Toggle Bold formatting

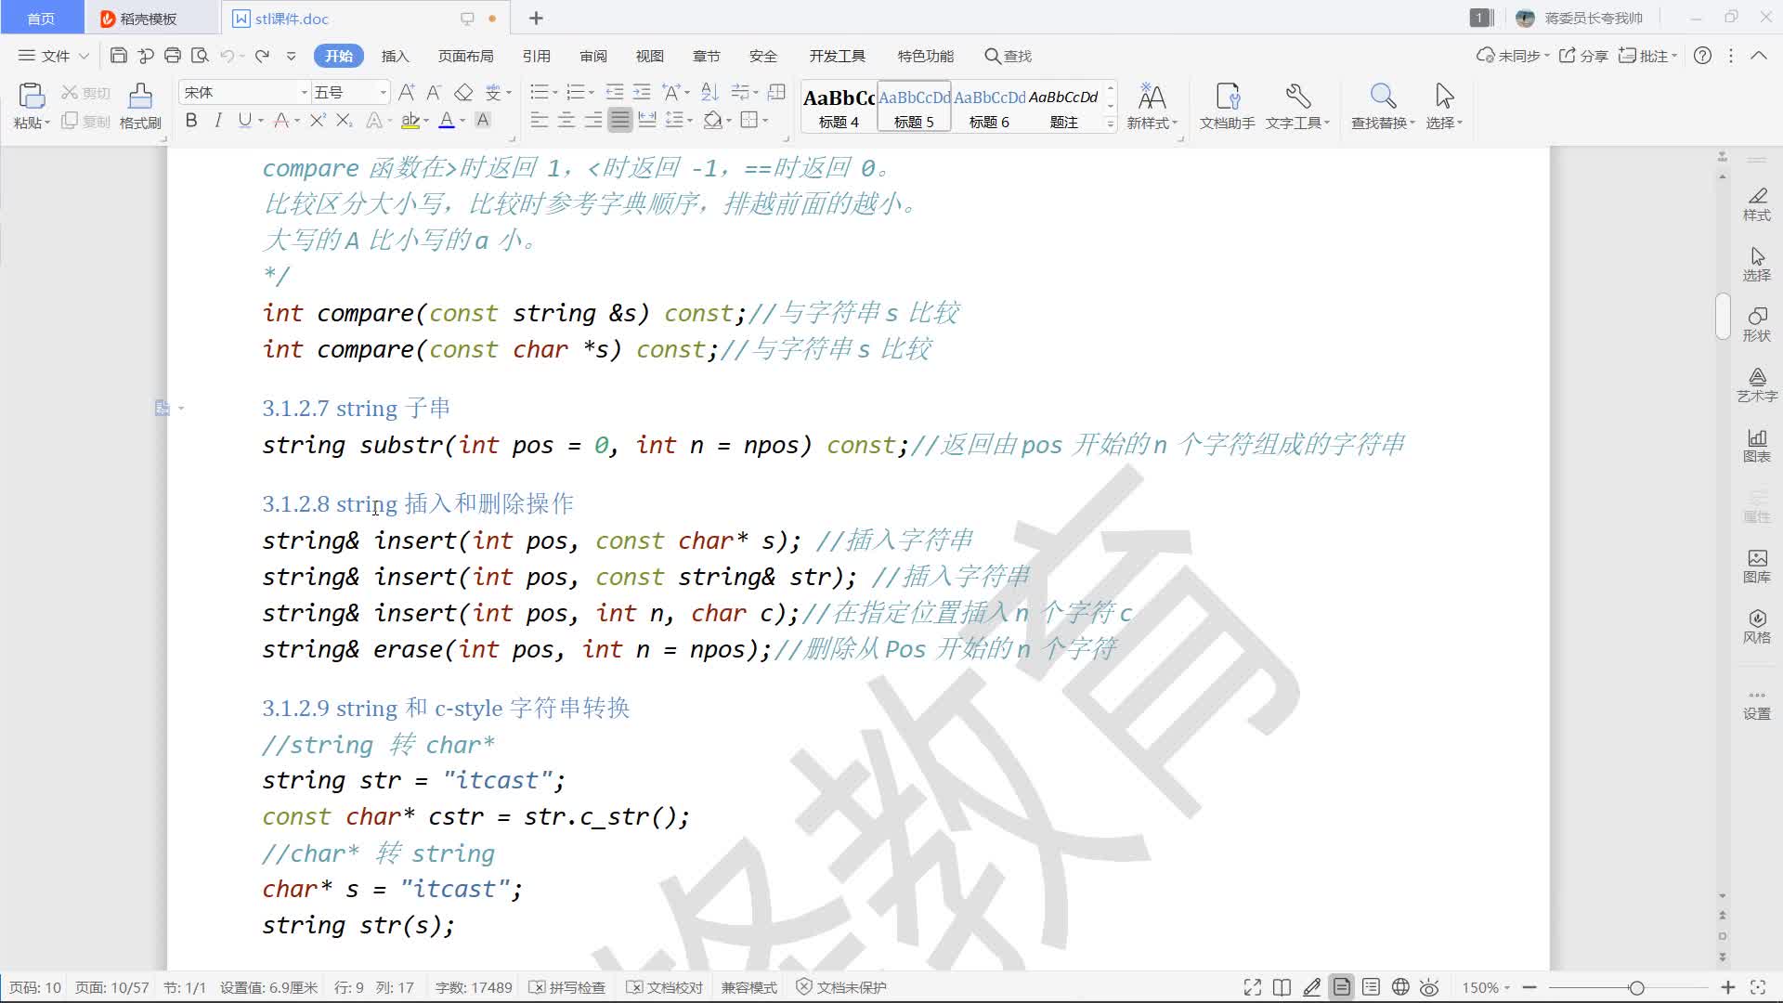(191, 120)
